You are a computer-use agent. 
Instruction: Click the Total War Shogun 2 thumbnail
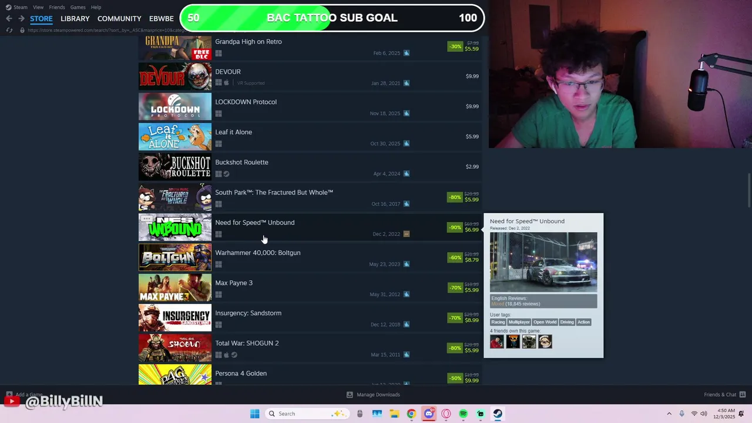coord(175,348)
